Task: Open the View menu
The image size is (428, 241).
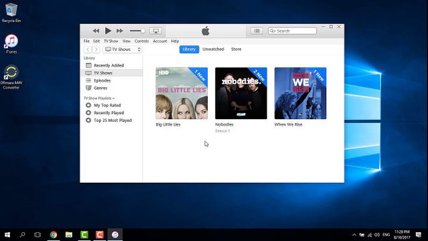Action: click(127, 41)
